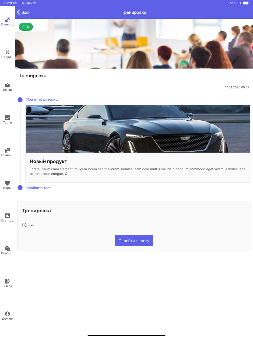Open the Тренир... dumbbell sidebar icon
The image size is (253, 338).
point(7,20)
